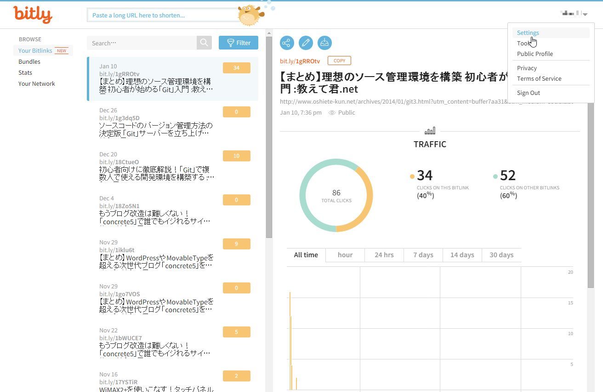Image resolution: width=603 pixels, height=392 pixels.
Task: Select the Dec 4 bit.ly/18Zo5N1 bitlink
Action: [x=173, y=211]
